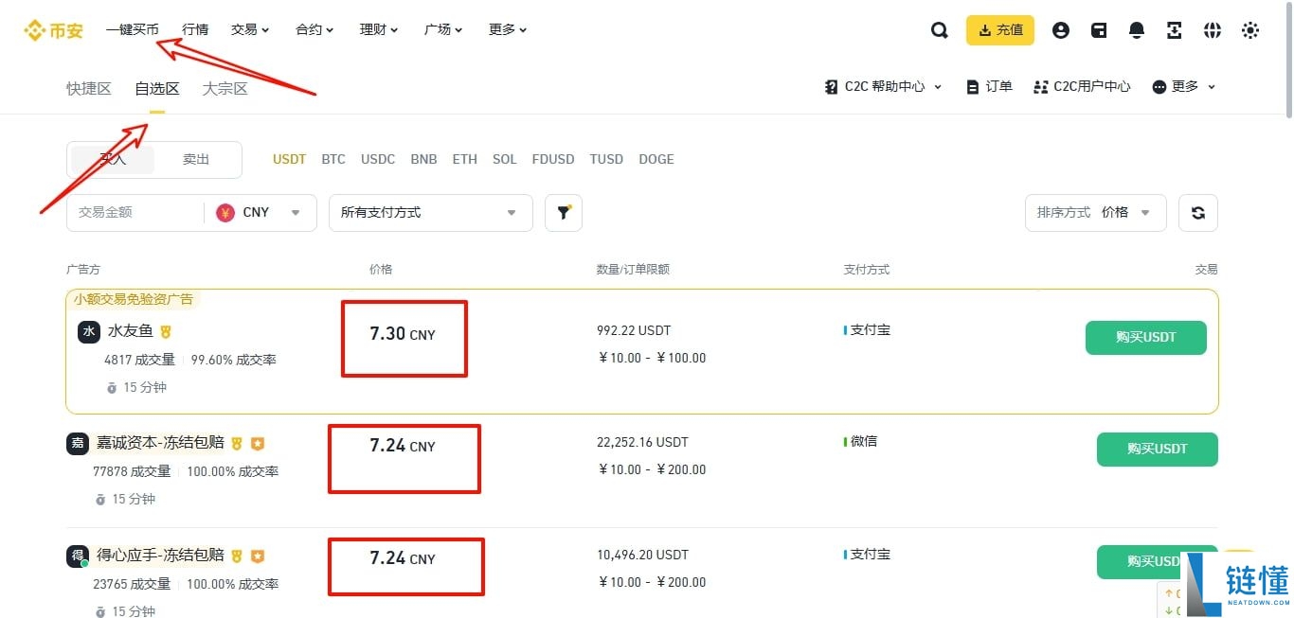Open the 一键买币 menu item
The width and height of the screenshot is (1294, 618).
(x=133, y=29)
